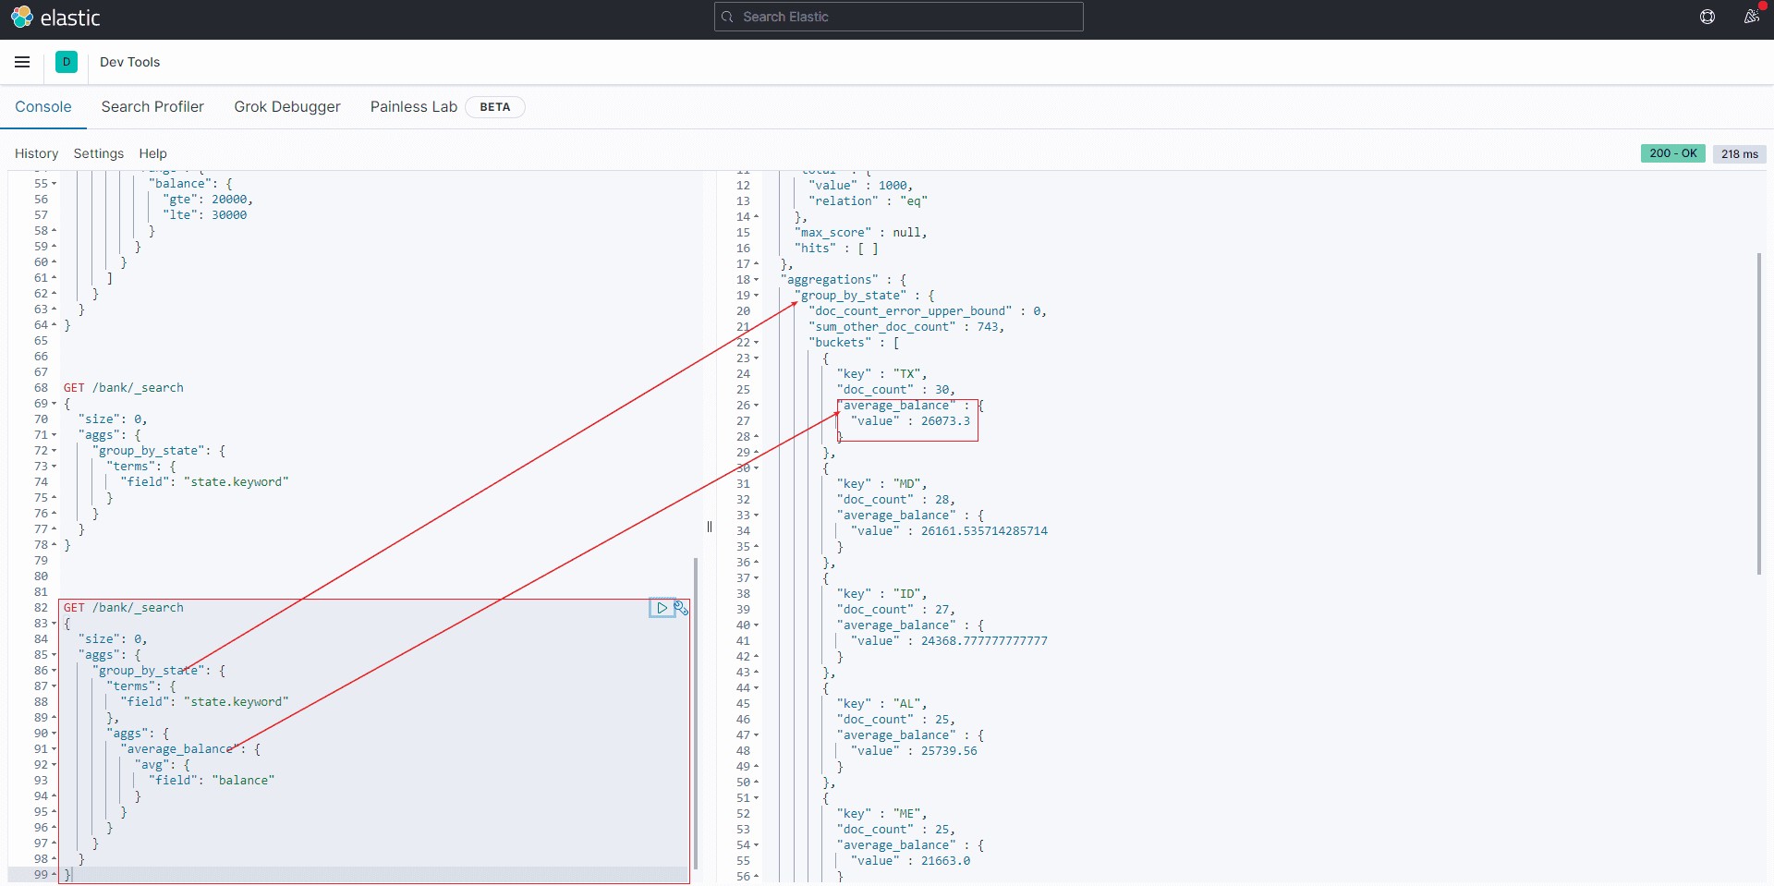Screen dimensions: 1774x886
Task: Click the Elastic logo
Action: pos(55,18)
